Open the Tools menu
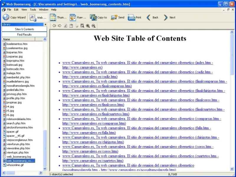Image resolution: width=236 pixels, height=177 pixels. pos(33,10)
